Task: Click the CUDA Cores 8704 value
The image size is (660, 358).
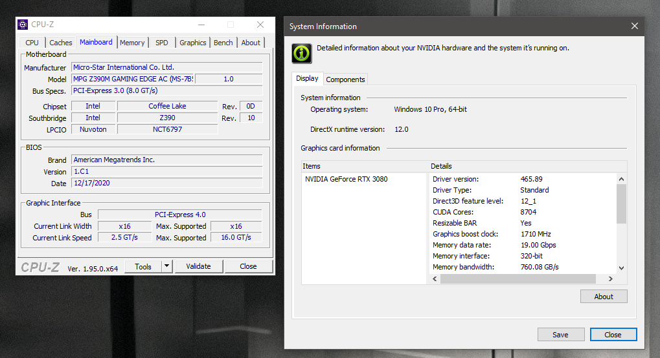Action: click(529, 212)
